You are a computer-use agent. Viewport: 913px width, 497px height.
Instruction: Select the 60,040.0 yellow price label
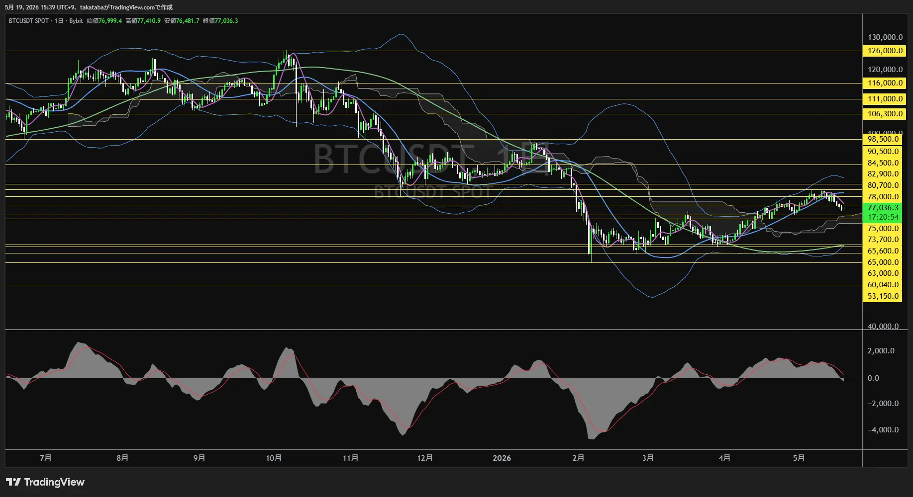click(882, 285)
